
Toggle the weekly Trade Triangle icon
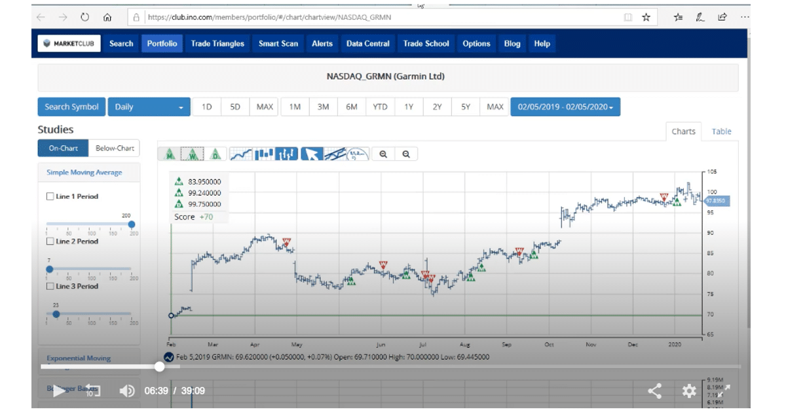pos(193,154)
